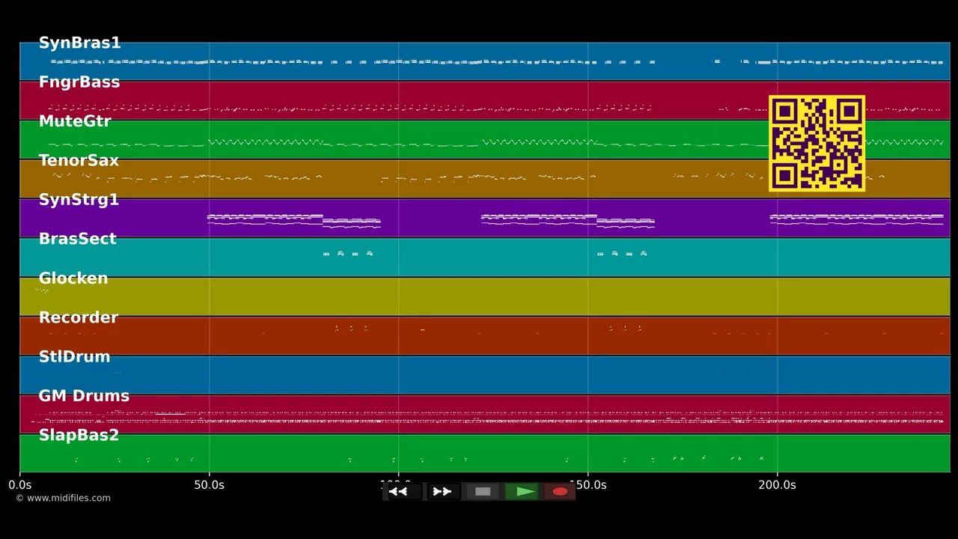Select the MuteGtr track label
The width and height of the screenshot is (958, 539).
pyautogui.click(x=74, y=121)
